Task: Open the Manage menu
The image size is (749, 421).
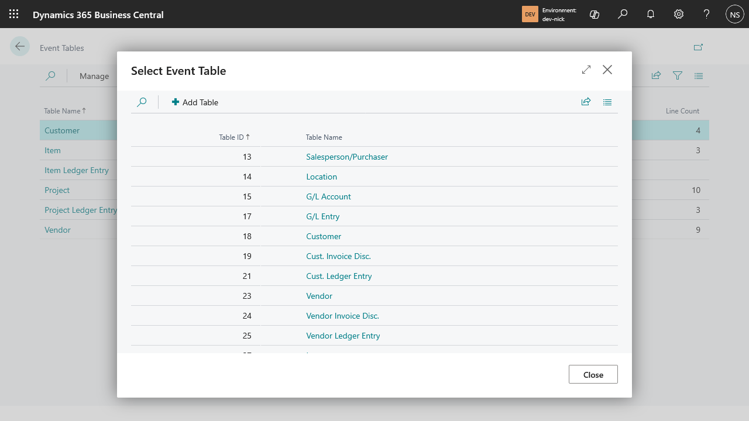Action: 94,76
